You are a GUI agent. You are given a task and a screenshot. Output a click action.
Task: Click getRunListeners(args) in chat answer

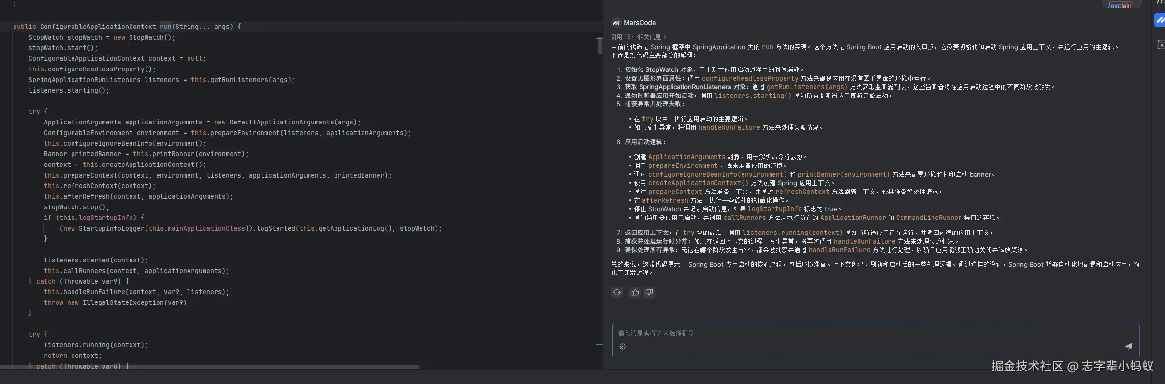click(807, 87)
